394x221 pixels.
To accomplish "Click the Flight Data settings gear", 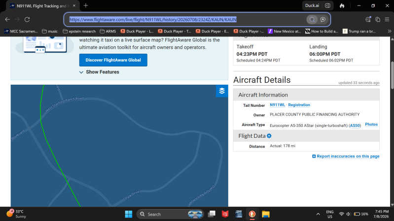I will click(269, 136).
